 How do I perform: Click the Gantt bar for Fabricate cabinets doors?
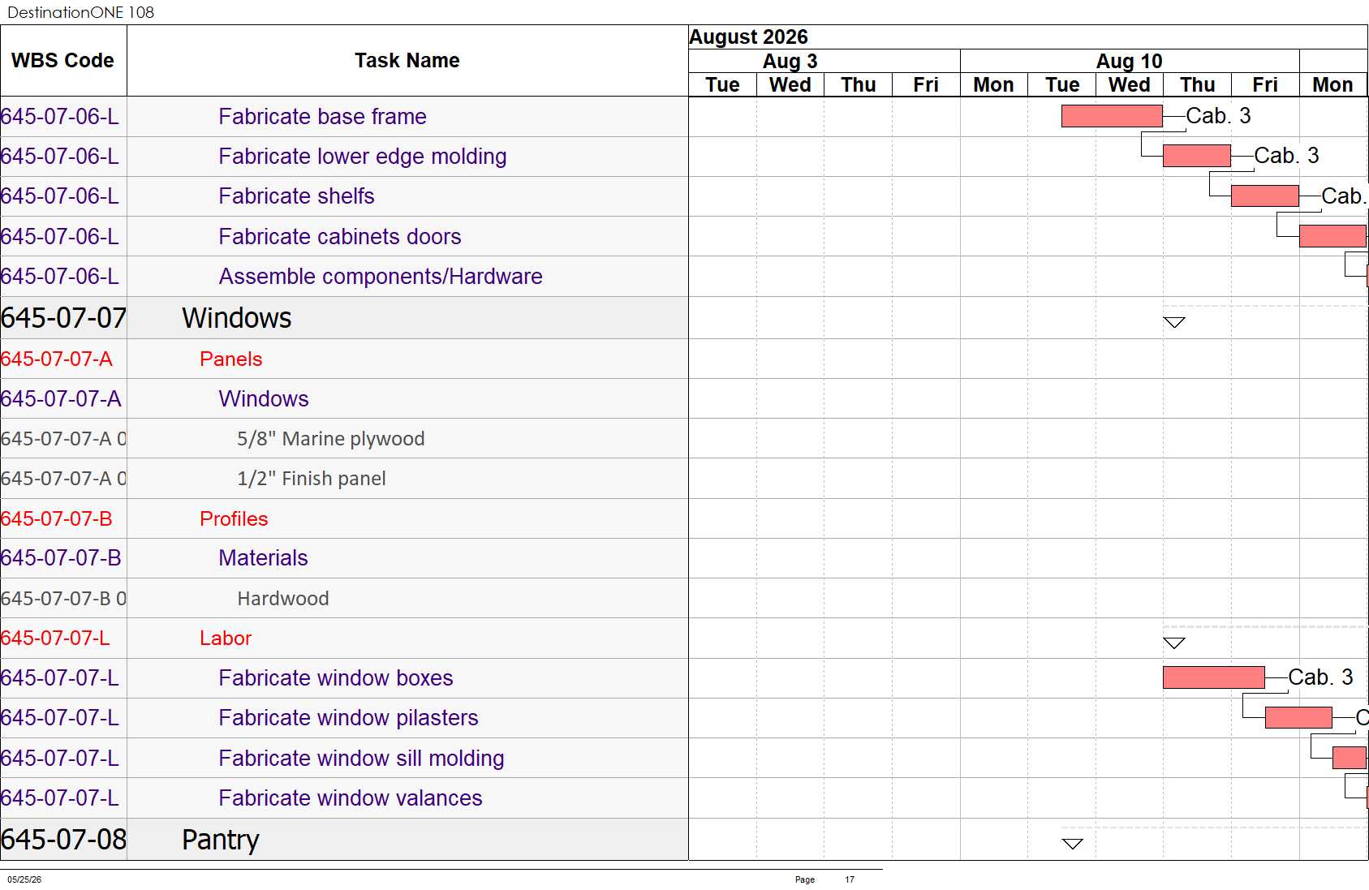click(1332, 236)
